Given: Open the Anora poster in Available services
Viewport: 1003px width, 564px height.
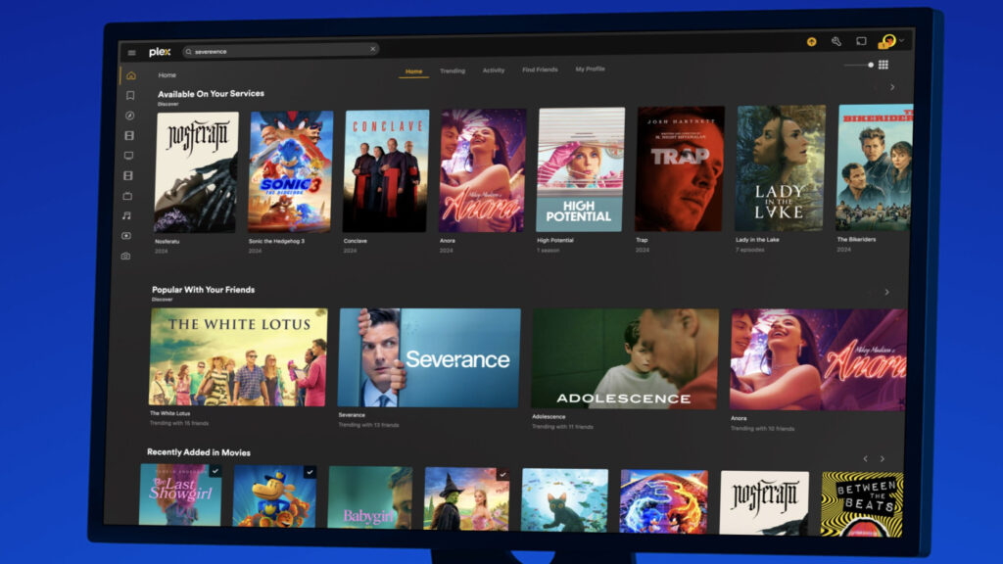Looking at the screenshot, I should click(x=482, y=170).
